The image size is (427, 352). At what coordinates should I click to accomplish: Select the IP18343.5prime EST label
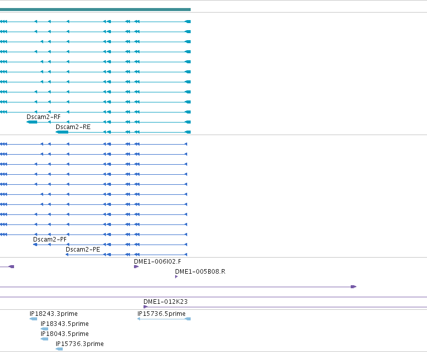click(x=65, y=324)
